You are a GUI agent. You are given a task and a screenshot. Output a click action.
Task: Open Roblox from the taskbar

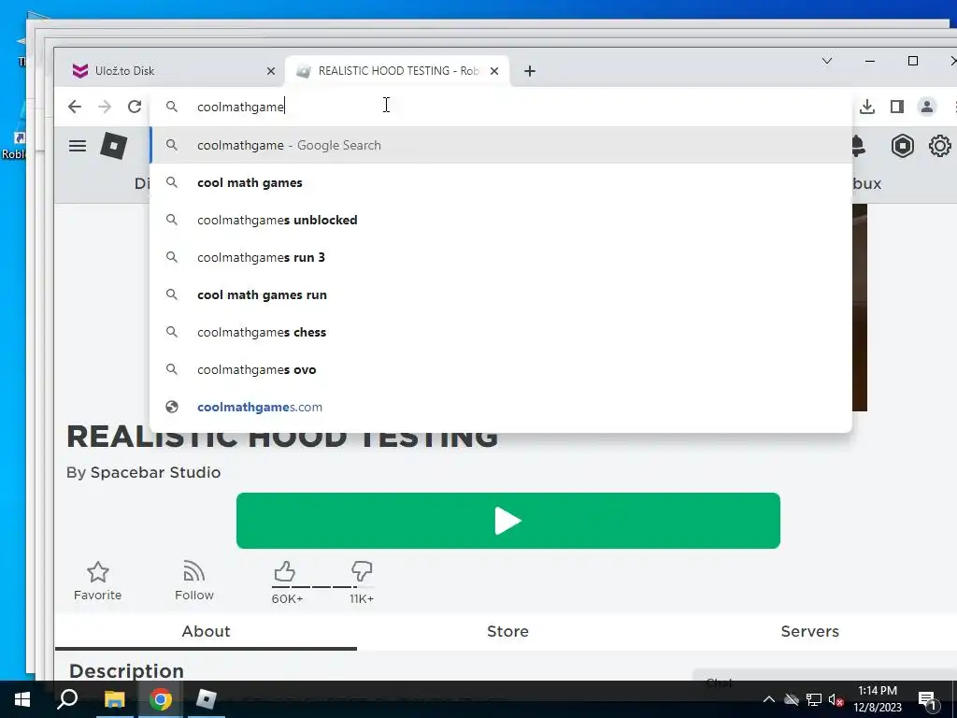207,699
